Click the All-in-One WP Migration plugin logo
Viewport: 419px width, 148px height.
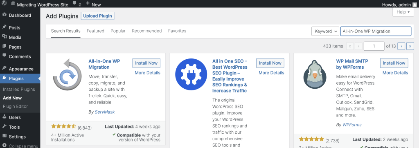[67, 74]
